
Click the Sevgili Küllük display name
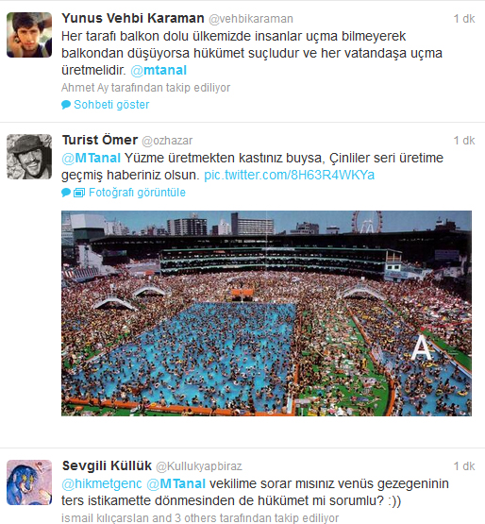(107, 465)
